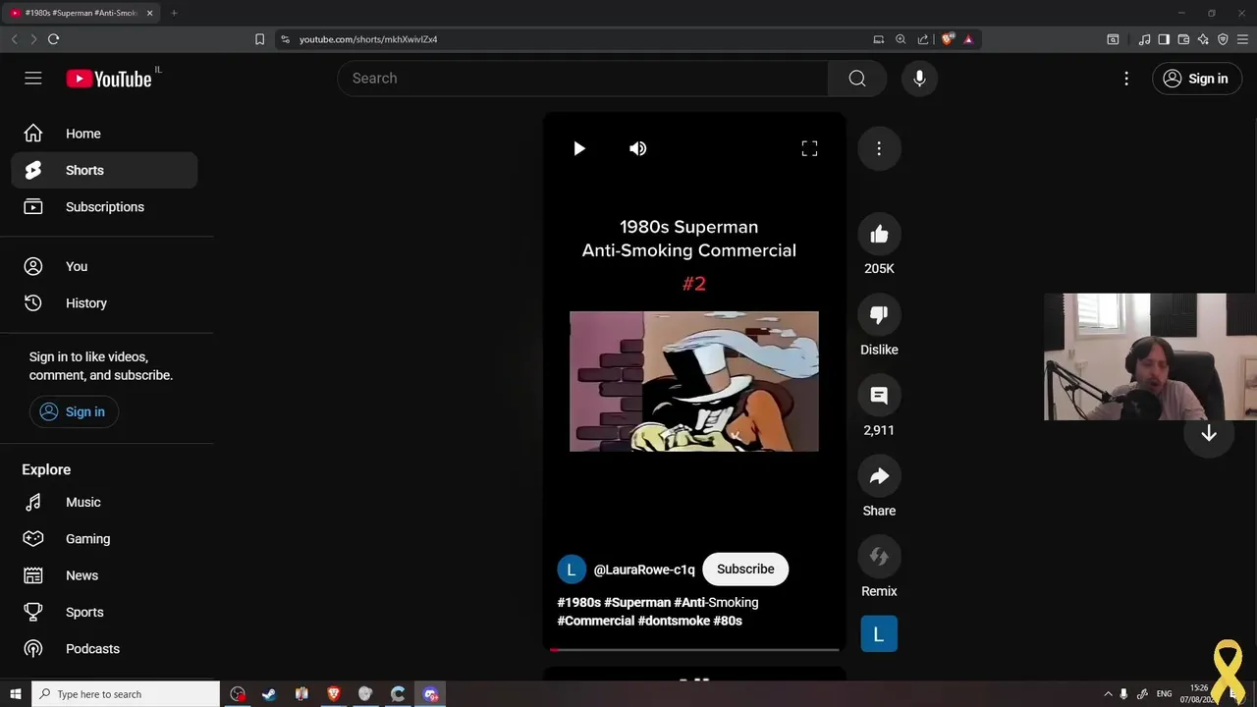The image size is (1257, 707).
Task: Share this page from address bar
Action: (923, 39)
